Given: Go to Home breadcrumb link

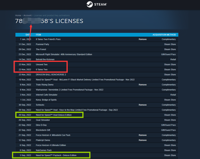Looking at the screenshot, I should pyautogui.click(x=18, y=15).
